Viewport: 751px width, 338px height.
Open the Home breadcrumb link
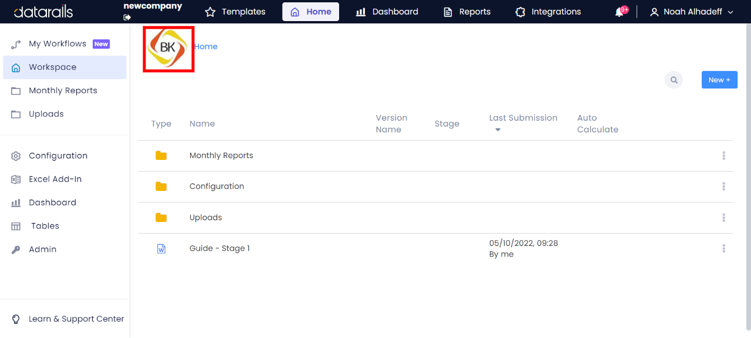205,46
